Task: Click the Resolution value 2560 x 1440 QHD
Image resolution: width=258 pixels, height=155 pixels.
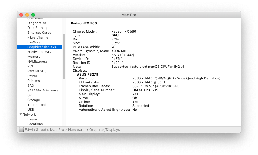Action: 177,78
